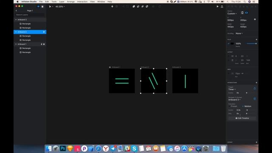Screen dimensions: 272x153
Task: Click the Edit Timeline button
Action: [242, 118]
